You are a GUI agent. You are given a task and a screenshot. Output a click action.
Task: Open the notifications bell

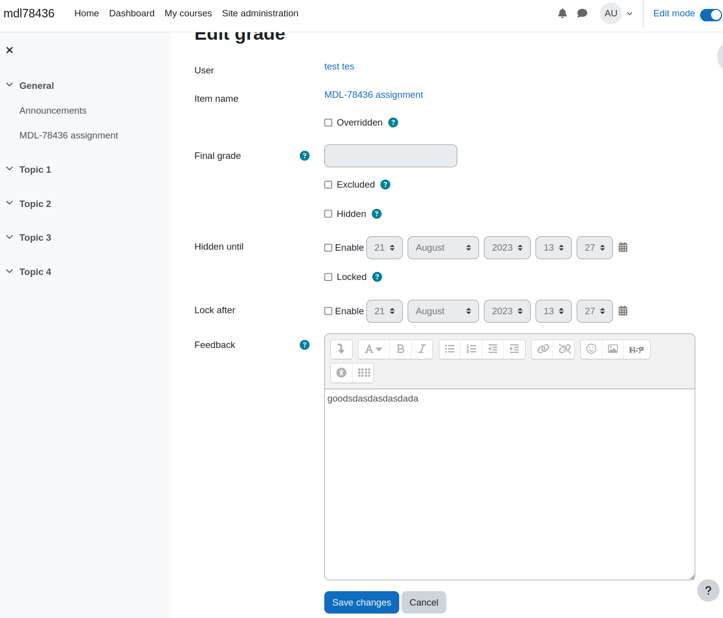[x=562, y=13]
